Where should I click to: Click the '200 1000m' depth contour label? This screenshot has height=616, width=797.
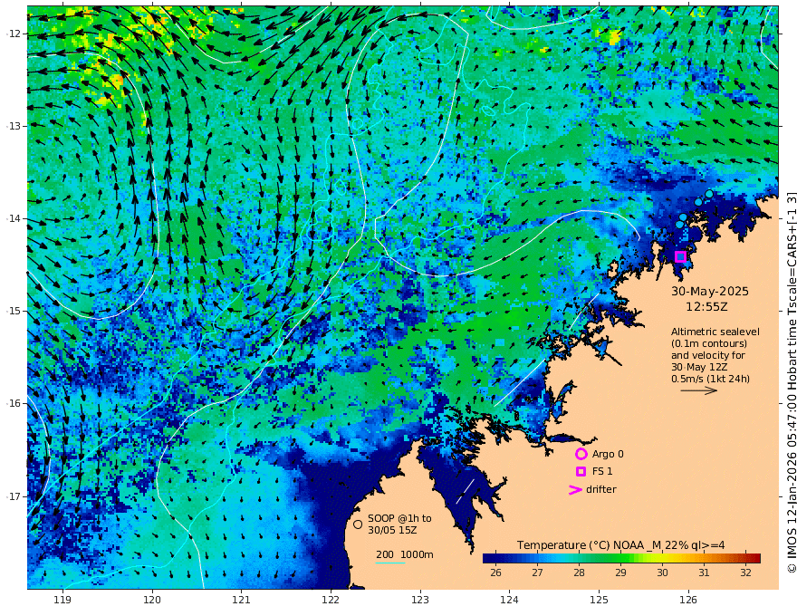pos(405,554)
